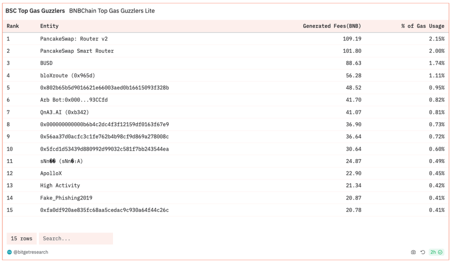Click the bitgetresearch avatar icon
This screenshot has width=452, height=262.
(9, 252)
